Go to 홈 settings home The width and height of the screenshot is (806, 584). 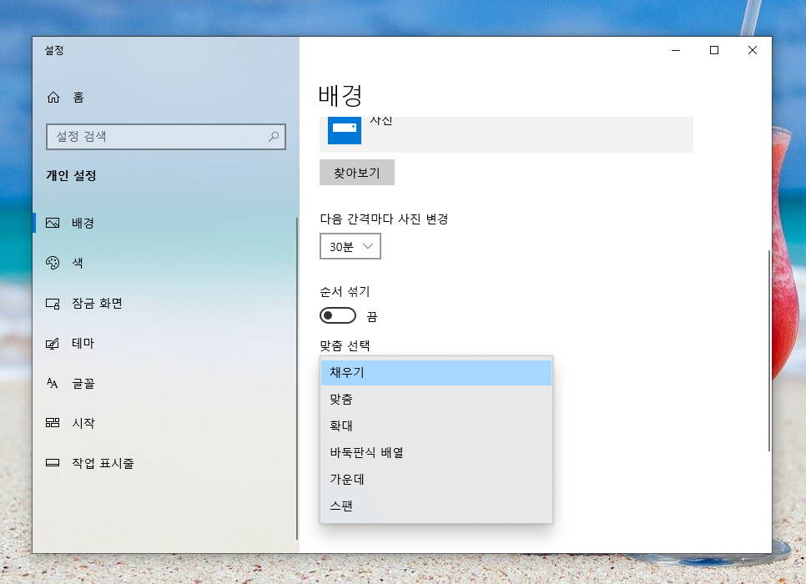[x=78, y=97]
